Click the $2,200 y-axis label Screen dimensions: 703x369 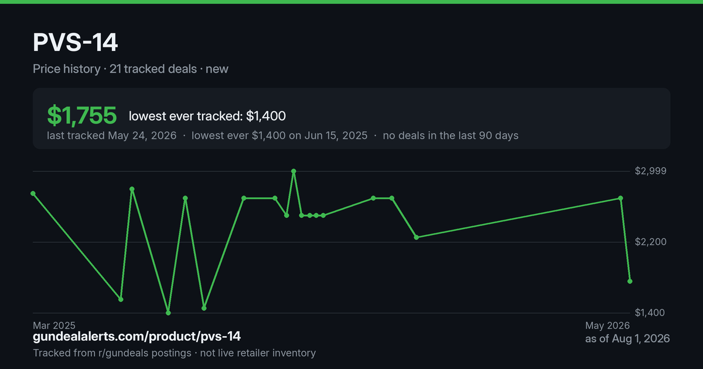[x=651, y=242]
